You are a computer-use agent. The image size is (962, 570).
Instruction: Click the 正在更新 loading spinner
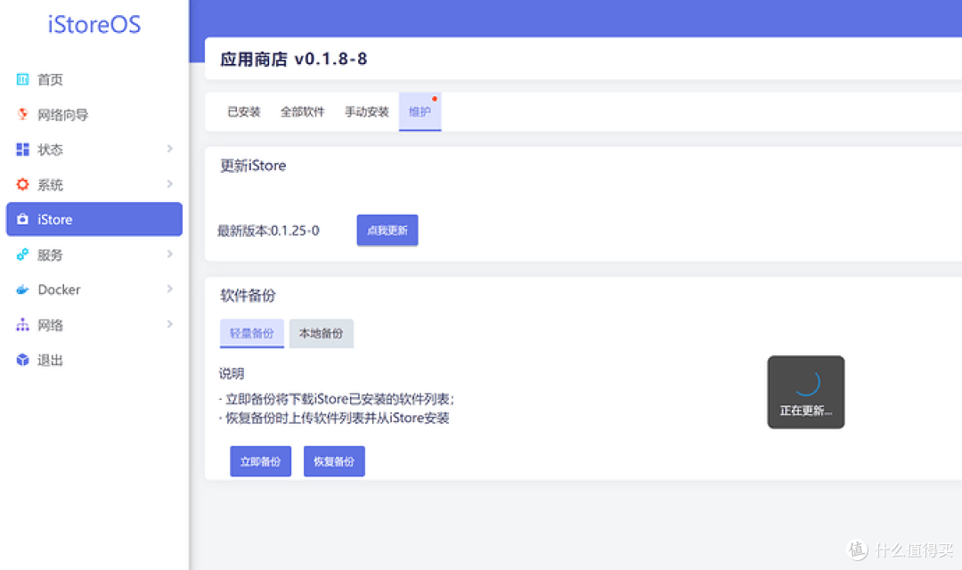[807, 383]
